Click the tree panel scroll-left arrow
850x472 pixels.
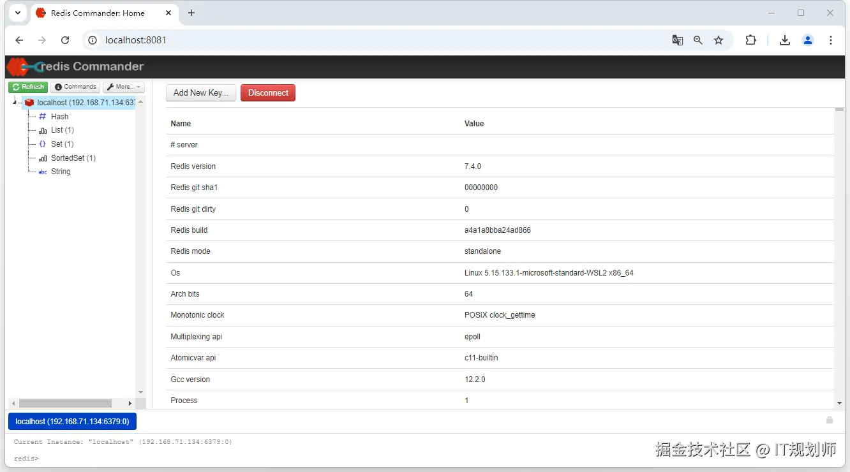tap(14, 403)
